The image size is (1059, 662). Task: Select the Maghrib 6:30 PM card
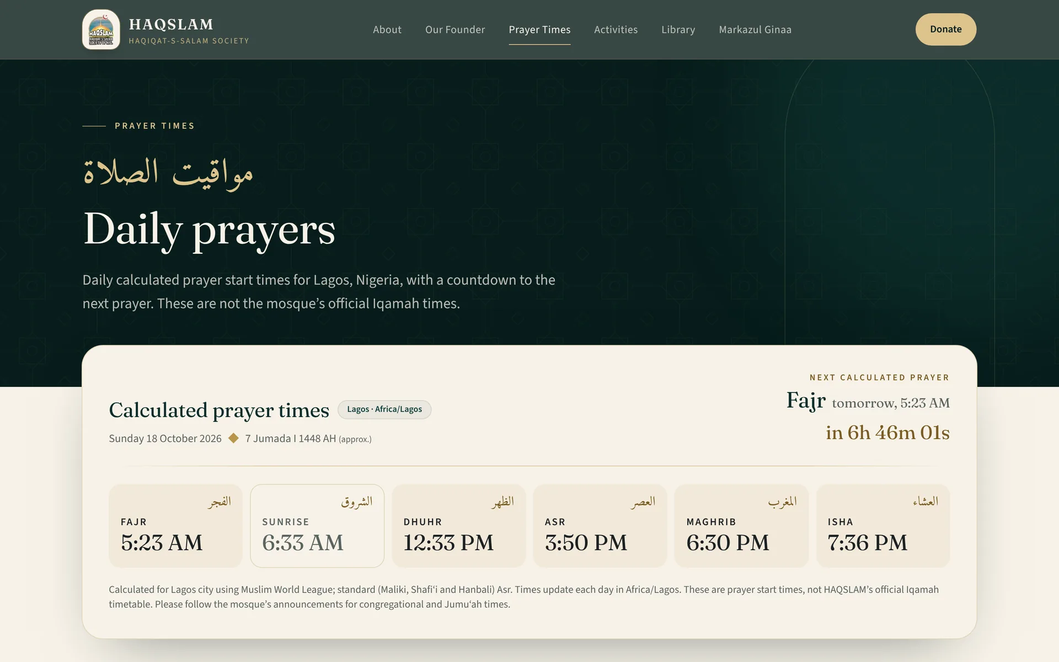click(741, 526)
